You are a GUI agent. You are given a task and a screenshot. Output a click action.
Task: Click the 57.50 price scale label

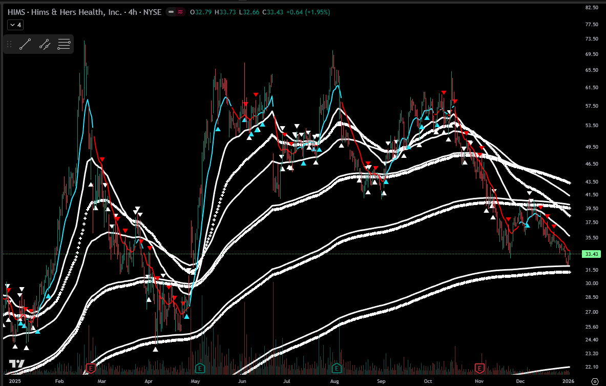point(592,106)
